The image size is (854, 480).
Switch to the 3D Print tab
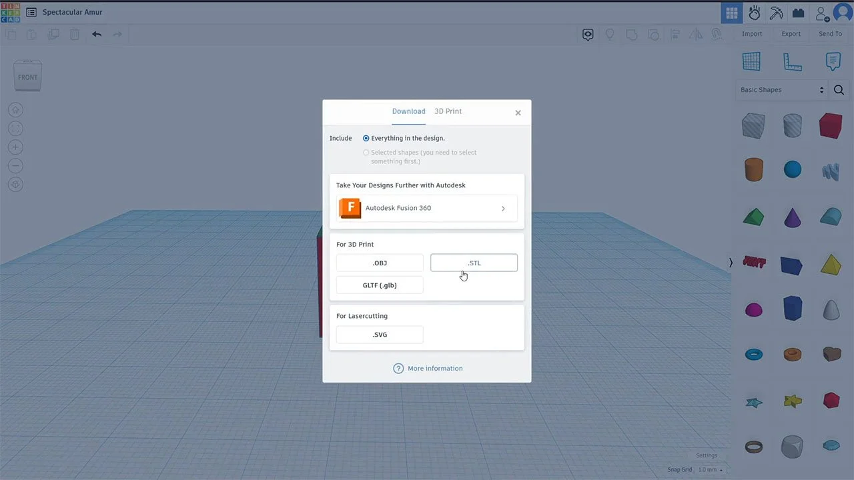[x=448, y=111]
